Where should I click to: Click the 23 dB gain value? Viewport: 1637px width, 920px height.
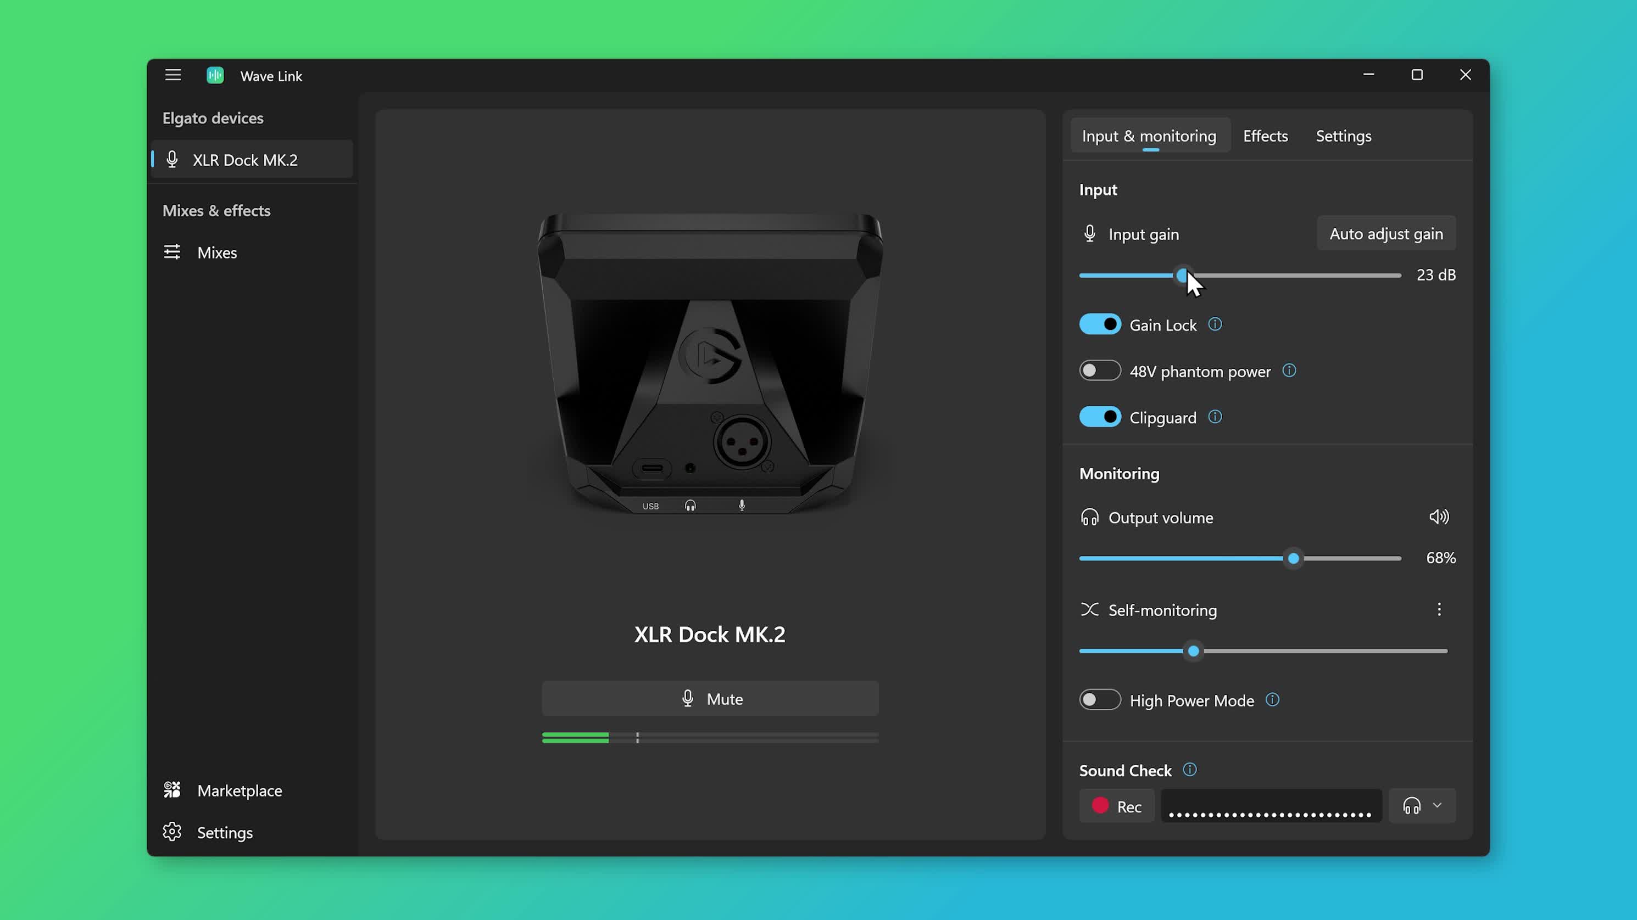[x=1436, y=275]
